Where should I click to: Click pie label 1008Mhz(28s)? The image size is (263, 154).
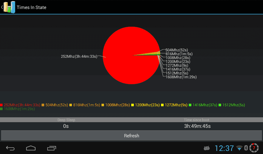178,58
